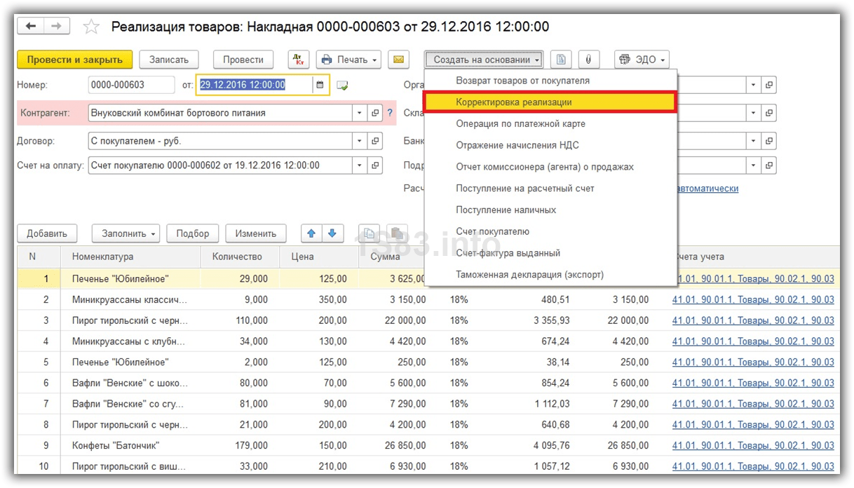Click the open-form icon beside Контрагент field
Viewport: 854px width, 488px height.
click(x=376, y=112)
